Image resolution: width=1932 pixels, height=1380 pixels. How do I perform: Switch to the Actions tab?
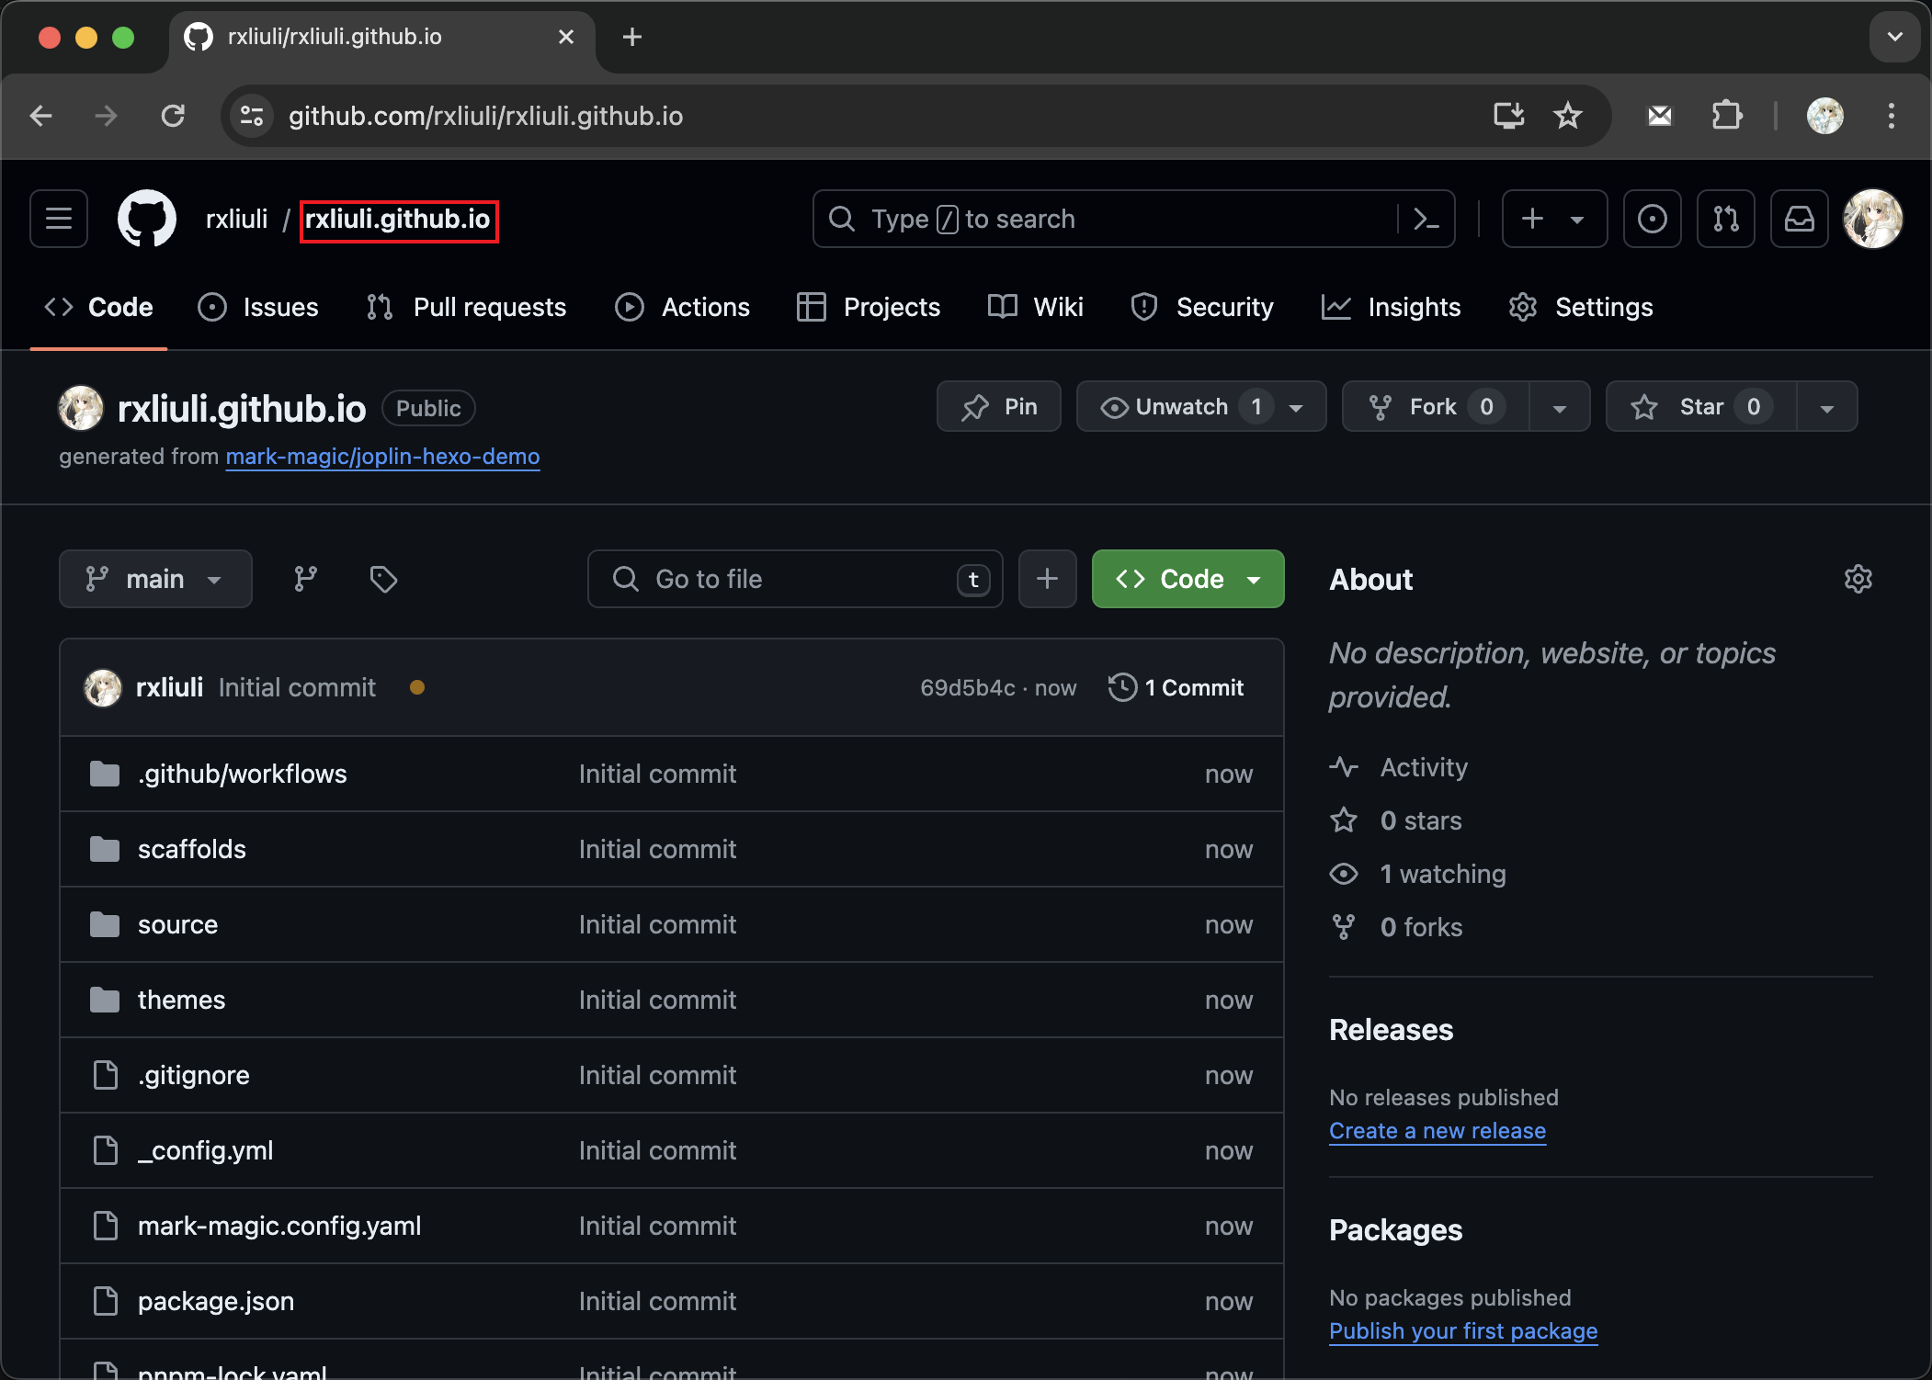coord(682,307)
